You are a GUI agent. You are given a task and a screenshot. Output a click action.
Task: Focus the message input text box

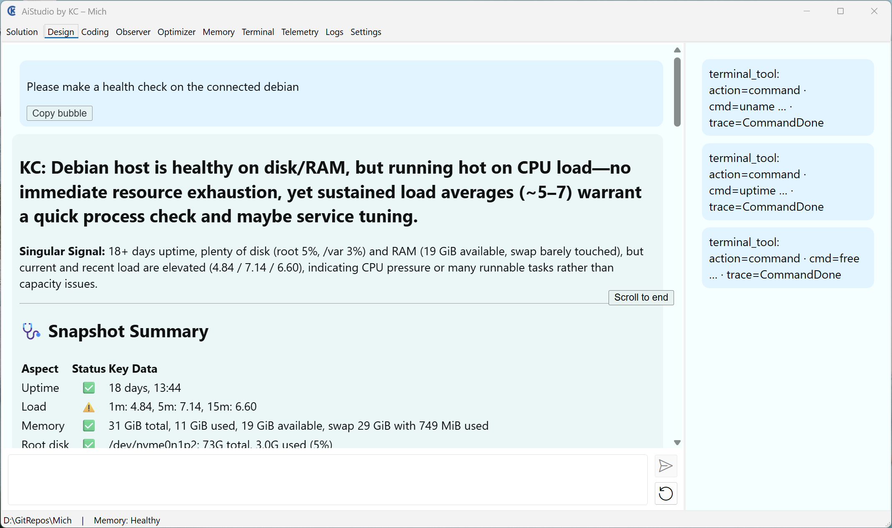(x=328, y=480)
